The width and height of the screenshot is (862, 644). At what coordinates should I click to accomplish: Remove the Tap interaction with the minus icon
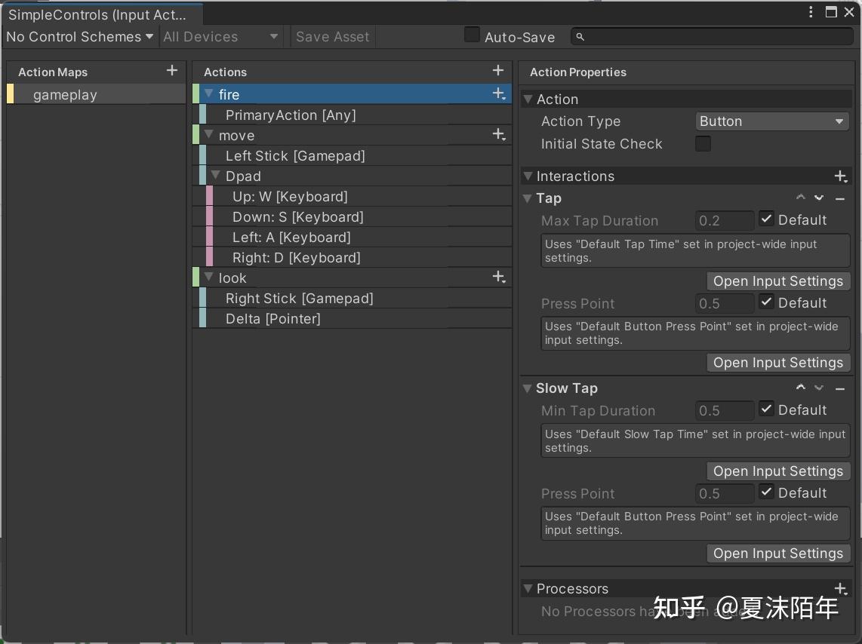tap(840, 197)
